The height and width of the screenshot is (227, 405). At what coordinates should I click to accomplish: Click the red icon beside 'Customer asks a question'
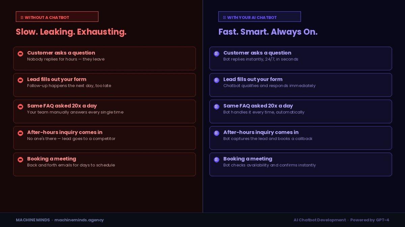20,54
